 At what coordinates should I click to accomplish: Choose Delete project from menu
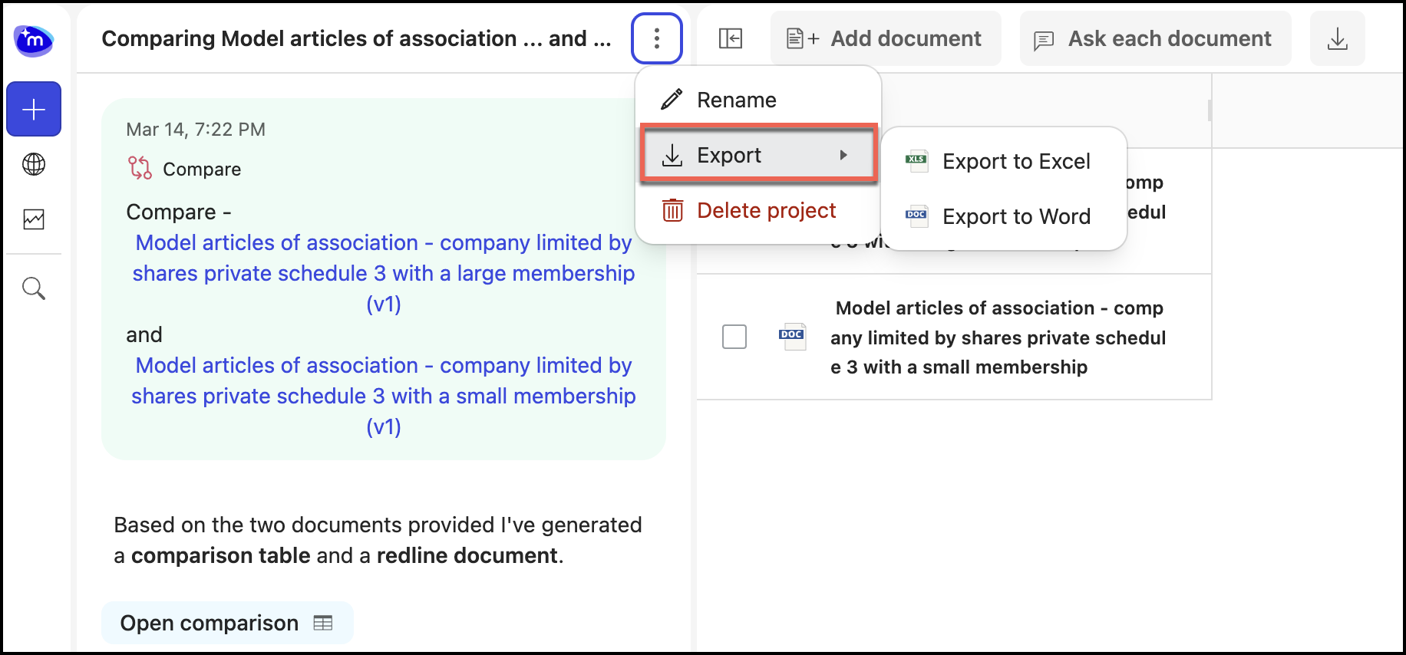pos(765,210)
